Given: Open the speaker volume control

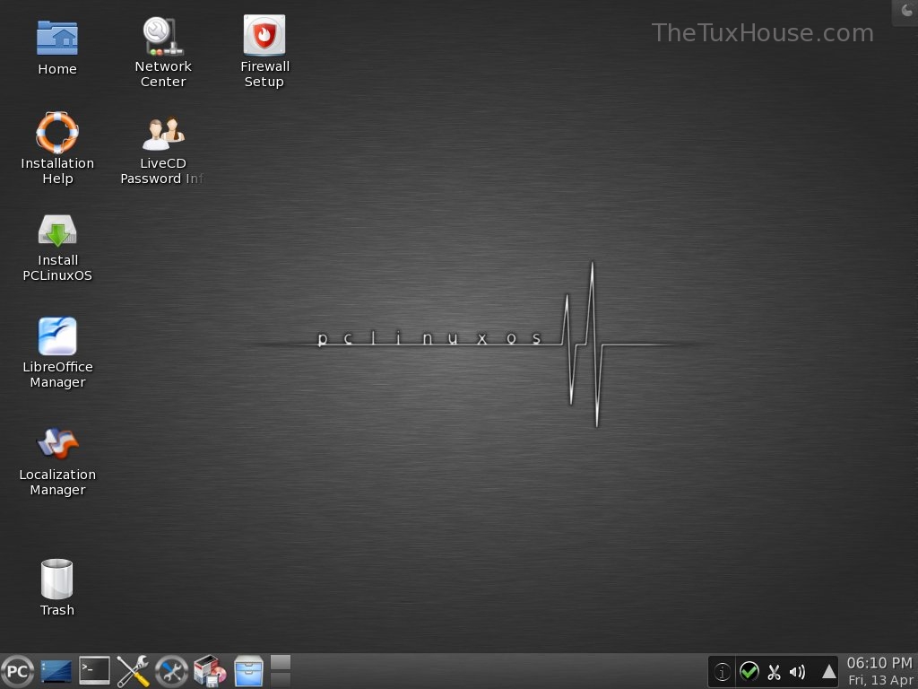Looking at the screenshot, I should (x=798, y=671).
